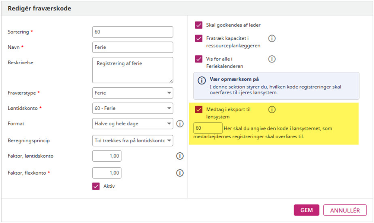Click info icon beside Faktor, løntidskonto

(180, 156)
